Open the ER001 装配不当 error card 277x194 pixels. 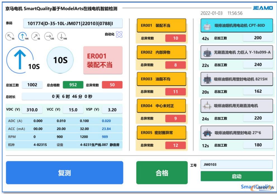pyautogui.click(x=162, y=25)
